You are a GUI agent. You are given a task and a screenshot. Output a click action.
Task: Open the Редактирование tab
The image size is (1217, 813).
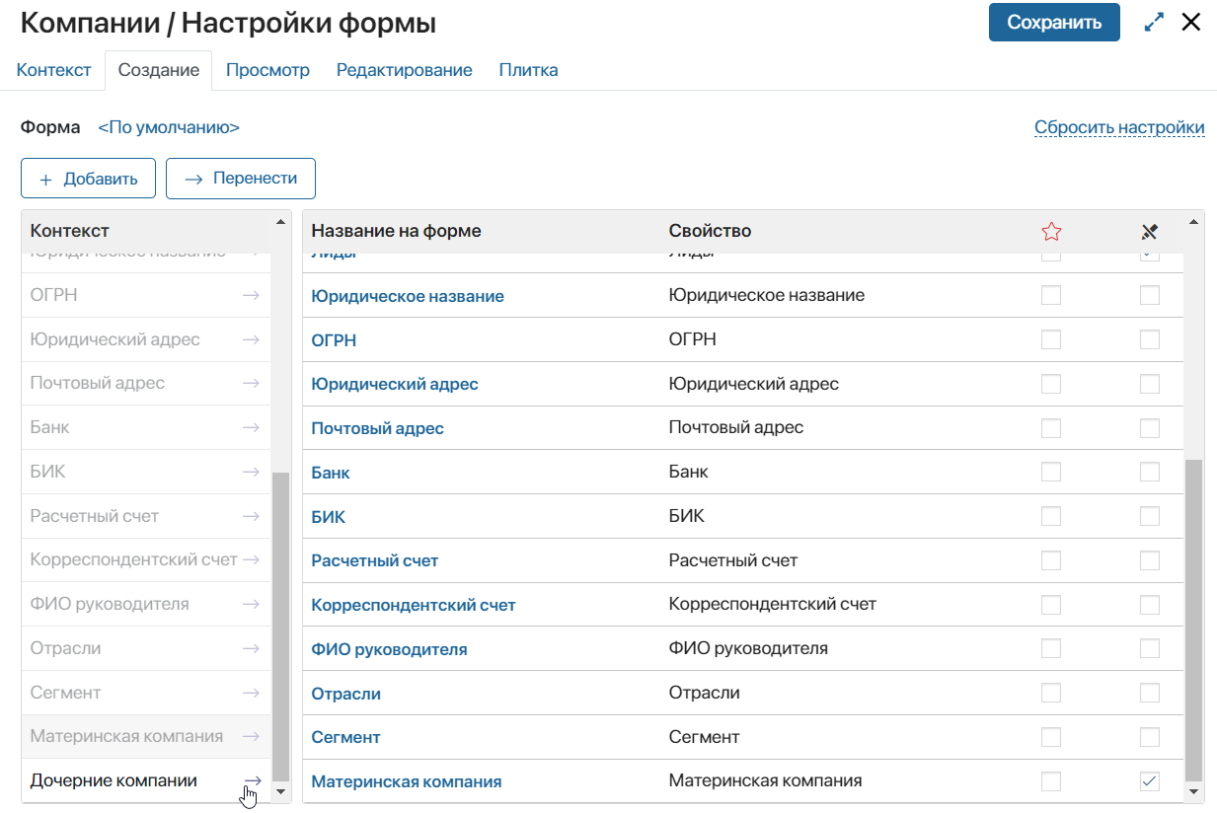pyautogui.click(x=404, y=70)
